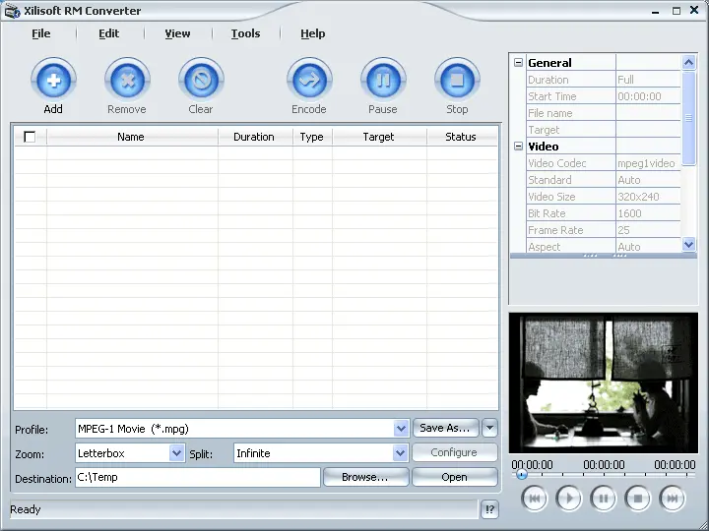The width and height of the screenshot is (709, 531).
Task: Open the View menu
Action: tap(177, 33)
